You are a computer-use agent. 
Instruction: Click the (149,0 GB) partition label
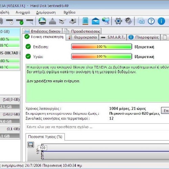click(x=11, y=114)
